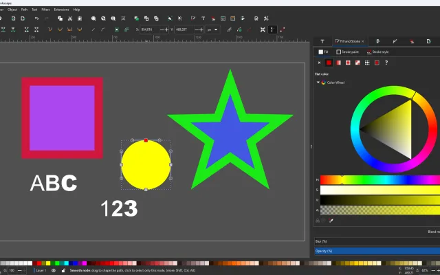This screenshot has height=275, width=440.
Task: Open Text and Font dialog toolbar icon
Action: [203, 19]
